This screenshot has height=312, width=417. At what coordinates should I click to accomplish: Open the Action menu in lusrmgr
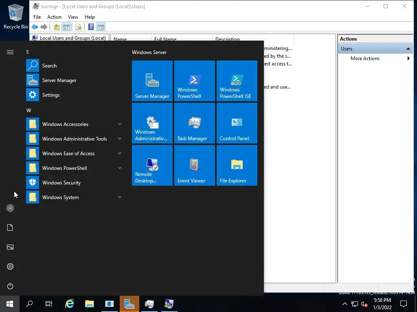click(54, 17)
